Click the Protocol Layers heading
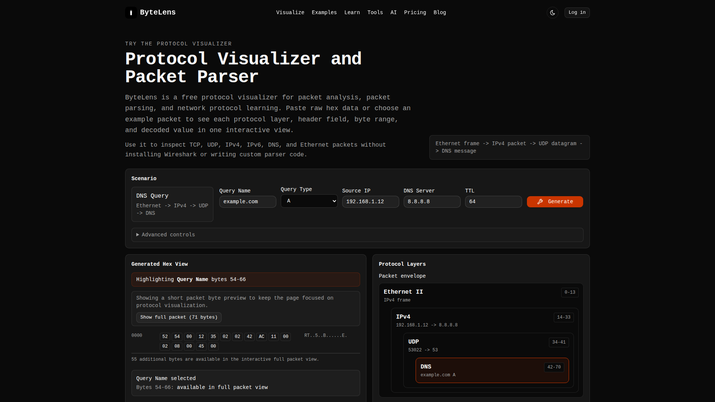This screenshot has width=715, height=402. pyautogui.click(x=402, y=264)
